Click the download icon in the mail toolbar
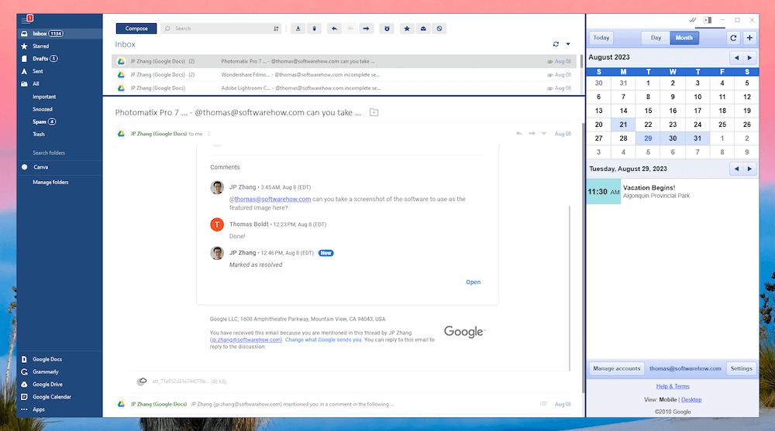 298,29
